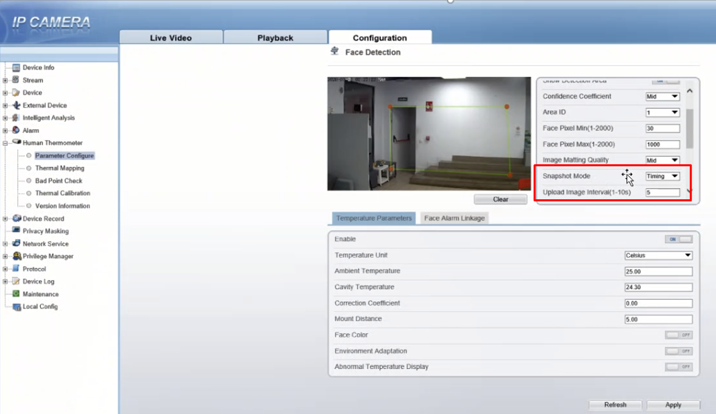
Task: Click the Intelligent Analysis icon
Action: 16,118
